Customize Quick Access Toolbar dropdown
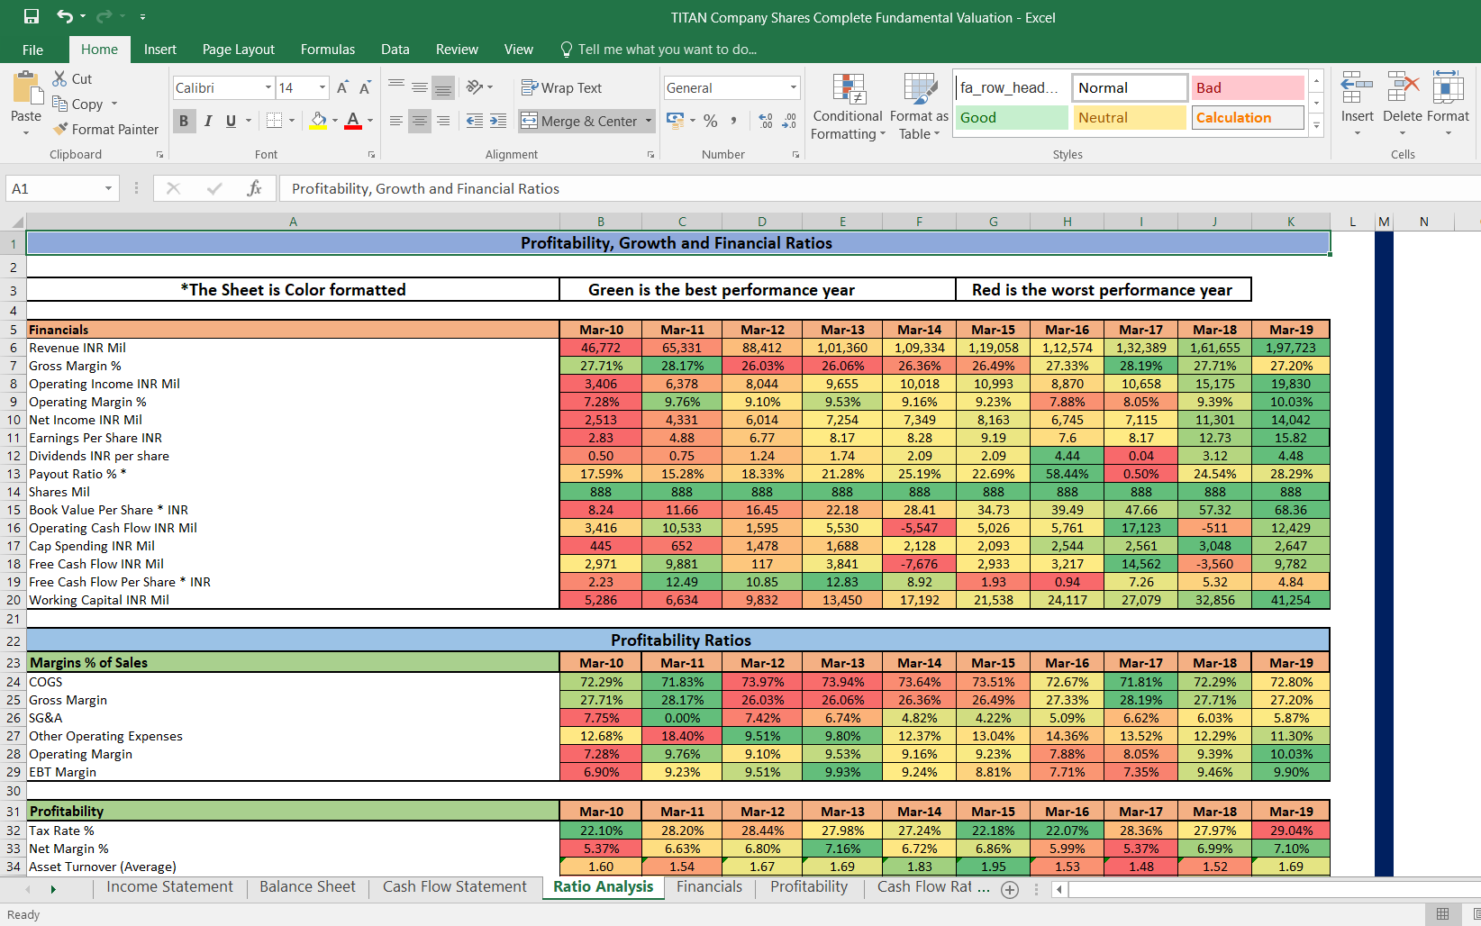 tap(142, 17)
